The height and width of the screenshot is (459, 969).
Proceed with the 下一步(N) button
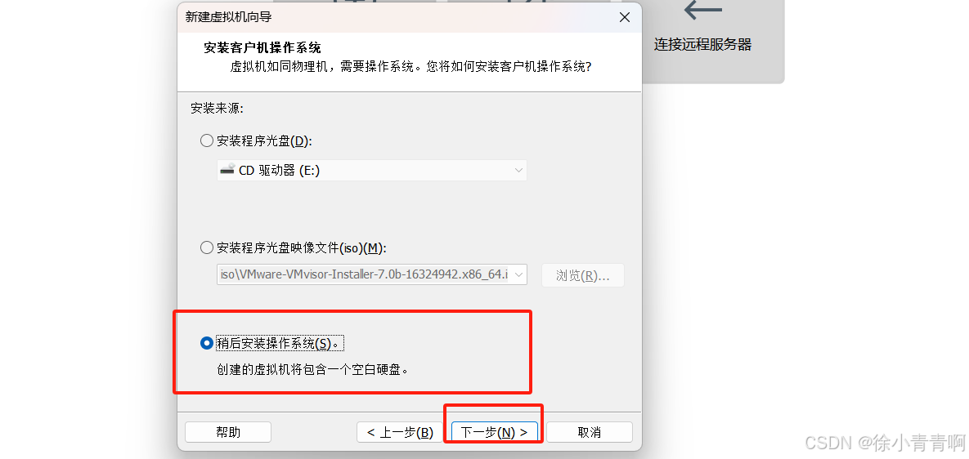495,433
